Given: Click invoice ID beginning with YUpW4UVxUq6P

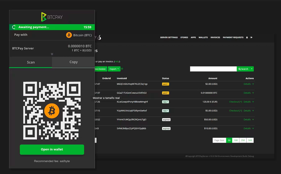Looking at the screenshot, I should pos(132,111).
